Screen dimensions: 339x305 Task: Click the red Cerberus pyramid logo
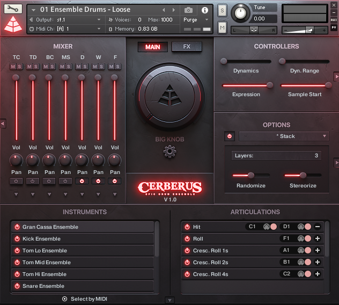13,24
